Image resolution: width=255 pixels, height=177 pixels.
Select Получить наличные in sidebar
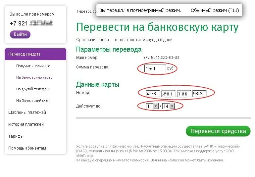tap(33, 66)
